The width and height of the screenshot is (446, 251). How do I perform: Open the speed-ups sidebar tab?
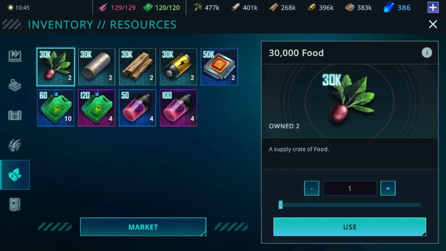(x=15, y=56)
